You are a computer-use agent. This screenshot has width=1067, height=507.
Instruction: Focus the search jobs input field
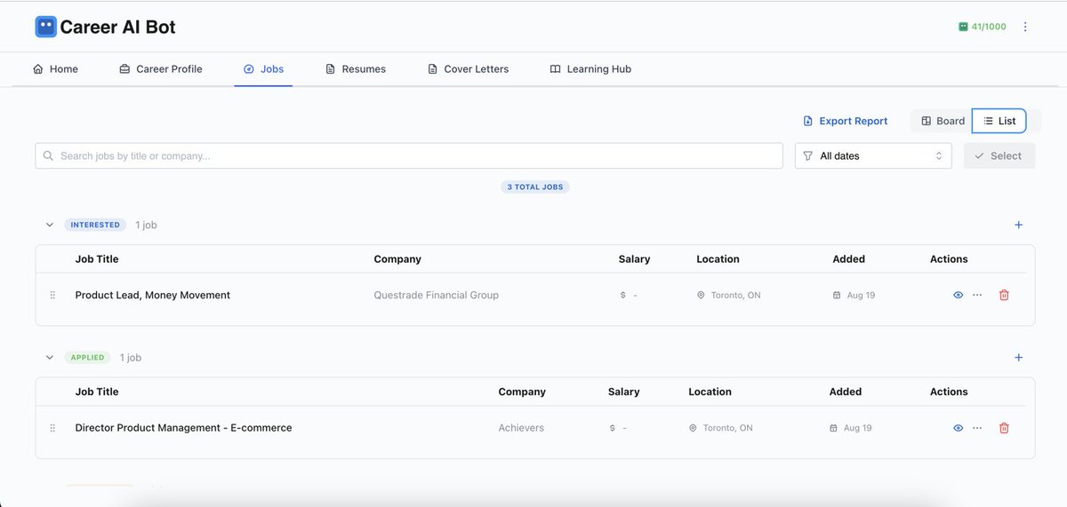pyautogui.click(x=409, y=156)
